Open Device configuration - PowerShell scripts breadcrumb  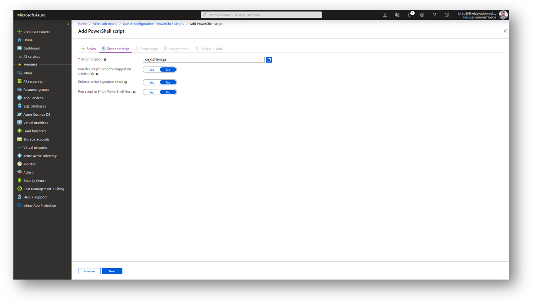153,24
